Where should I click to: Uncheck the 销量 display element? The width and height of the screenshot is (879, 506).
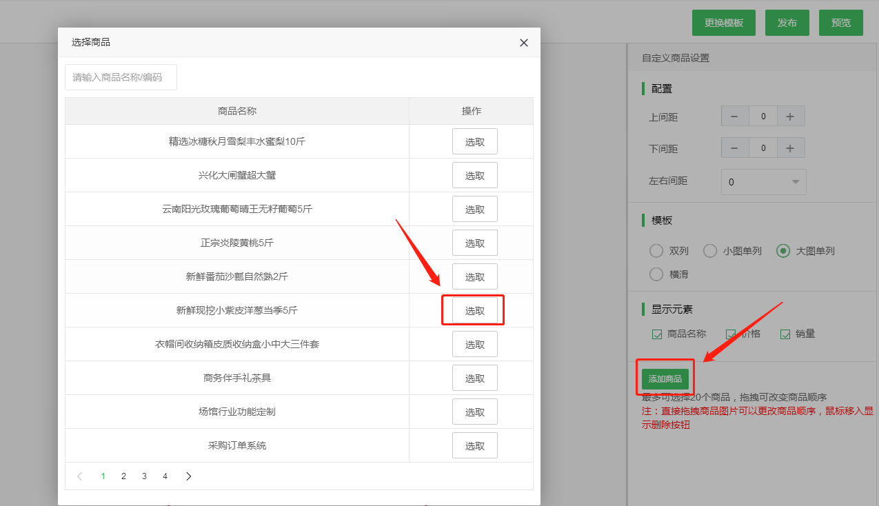click(785, 334)
